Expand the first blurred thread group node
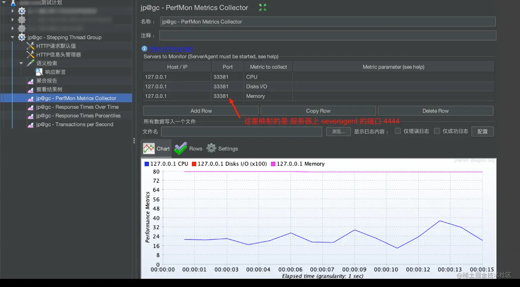Image resolution: width=520 pixels, height=287 pixels. coord(12,11)
